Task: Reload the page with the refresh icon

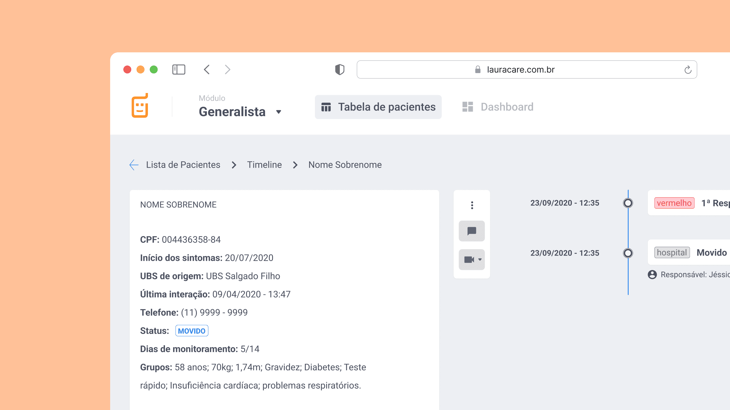Action: tap(688, 70)
